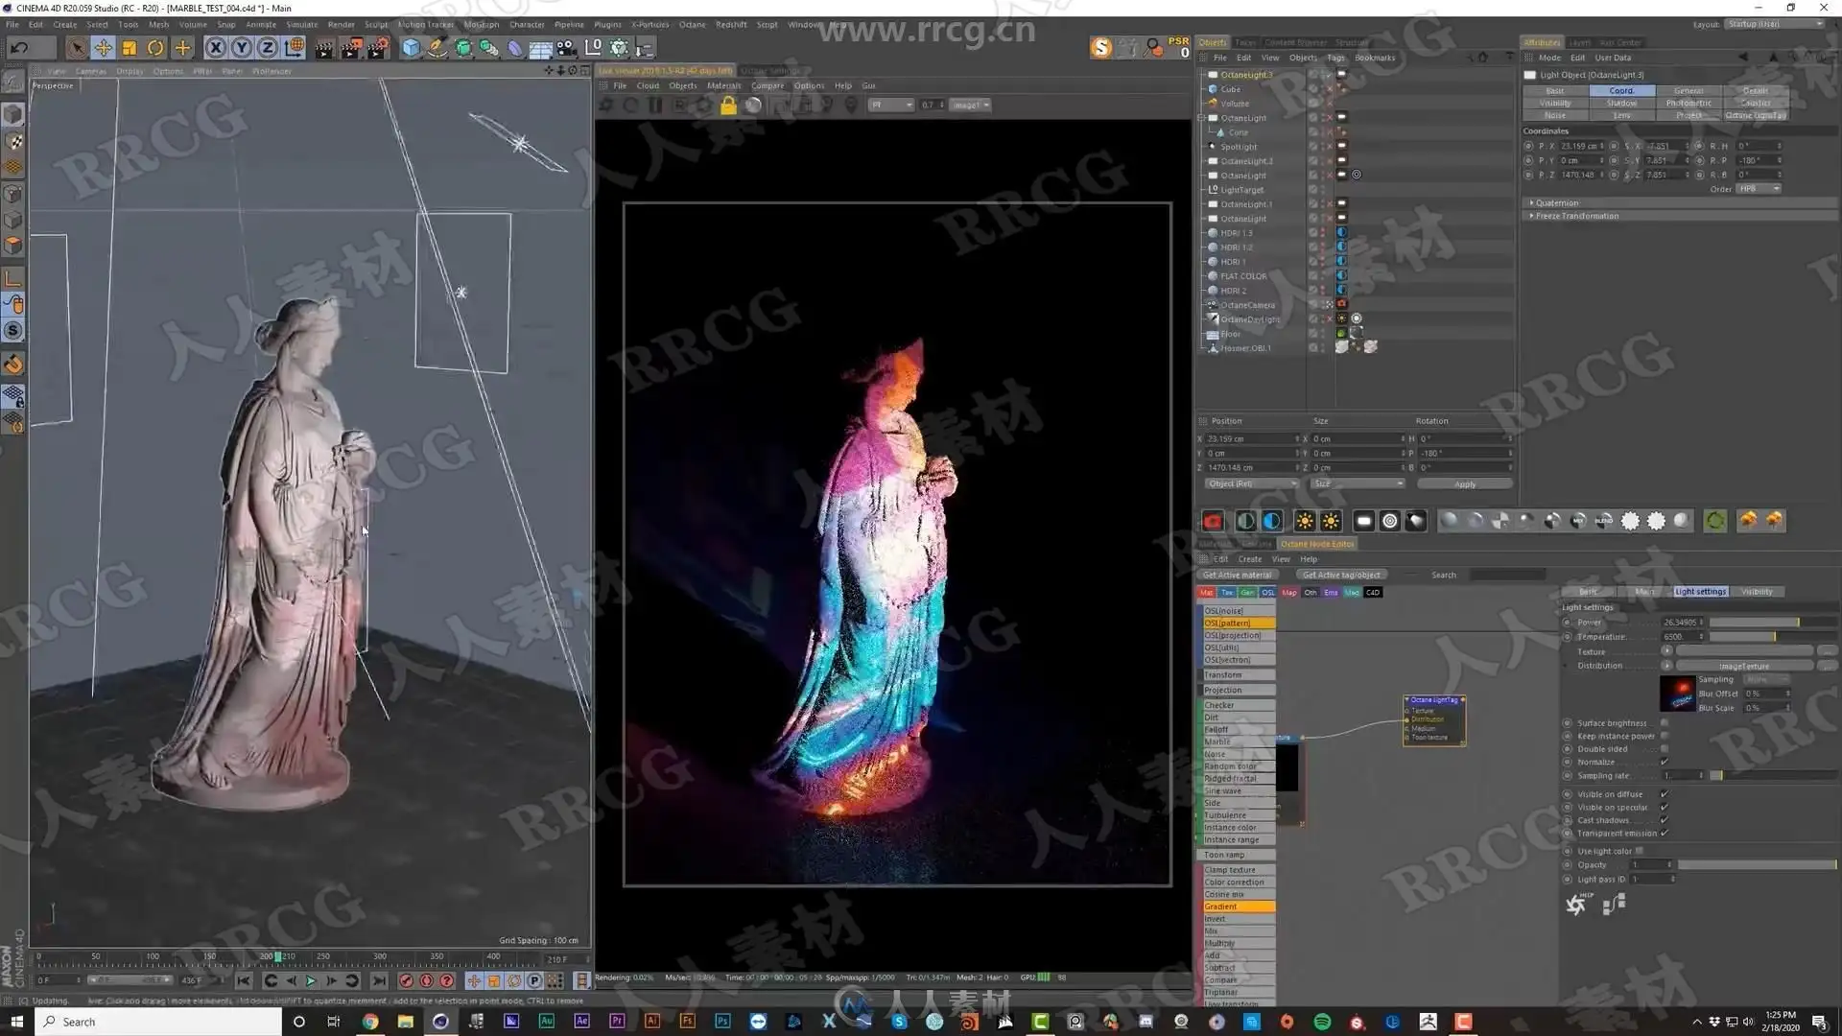The width and height of the screenshot is (1842, 1036).
Task: Click the Render to Picture Viewer icon
Action: pyautogui.click(x=351, y=47)
